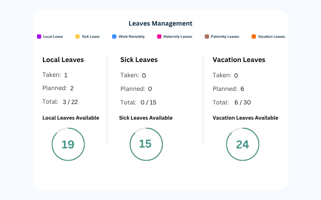Click the Vacation Leaves section heading

click(239, 60)
